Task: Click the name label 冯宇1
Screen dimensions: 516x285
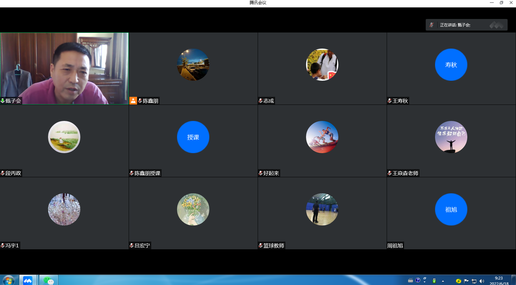Action: (12, 245)
